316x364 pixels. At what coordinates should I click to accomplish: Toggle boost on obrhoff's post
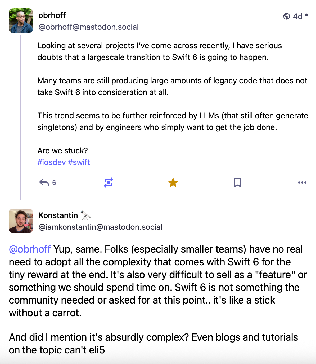click(x=109, y=183)
